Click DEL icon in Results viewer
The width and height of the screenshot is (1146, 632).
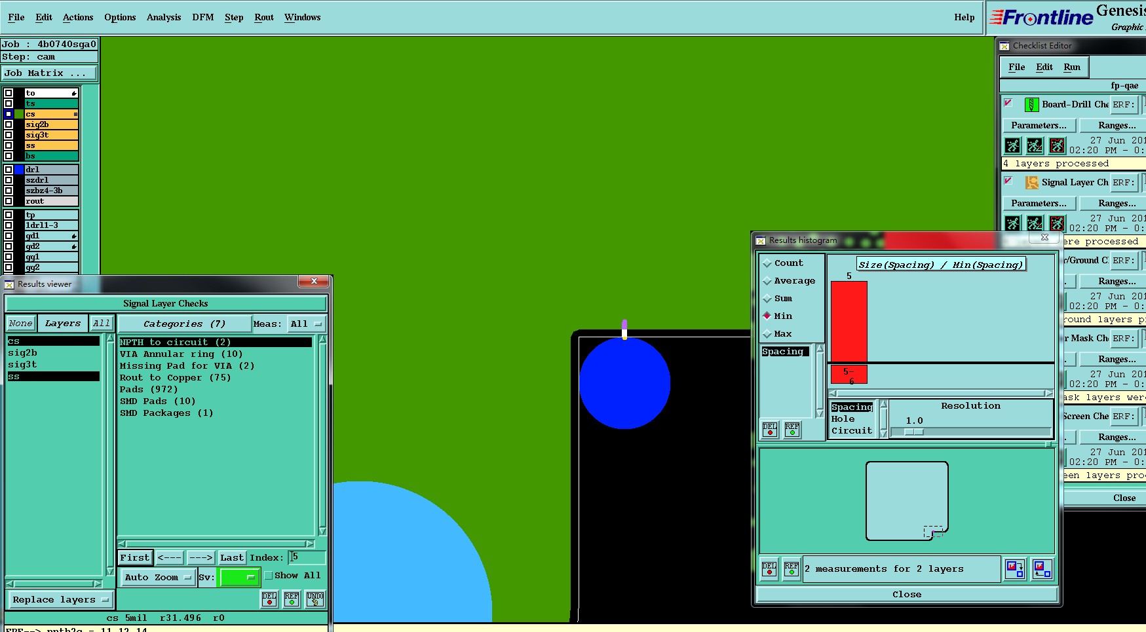pyautogui.click(x=269, y=599)
